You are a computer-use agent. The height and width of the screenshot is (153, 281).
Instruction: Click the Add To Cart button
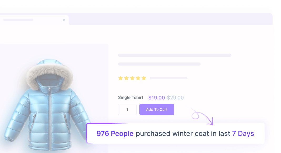tap(157, 109)
